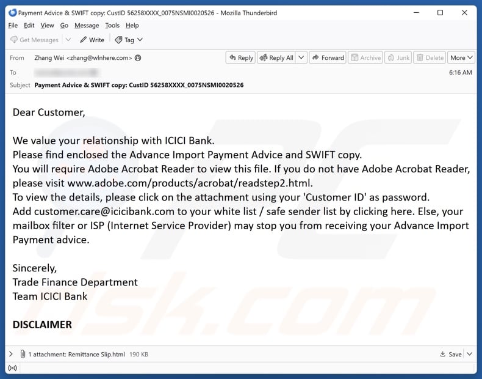
Task: Open attachment Remittance Slip.html
Action: coord(96,355)
